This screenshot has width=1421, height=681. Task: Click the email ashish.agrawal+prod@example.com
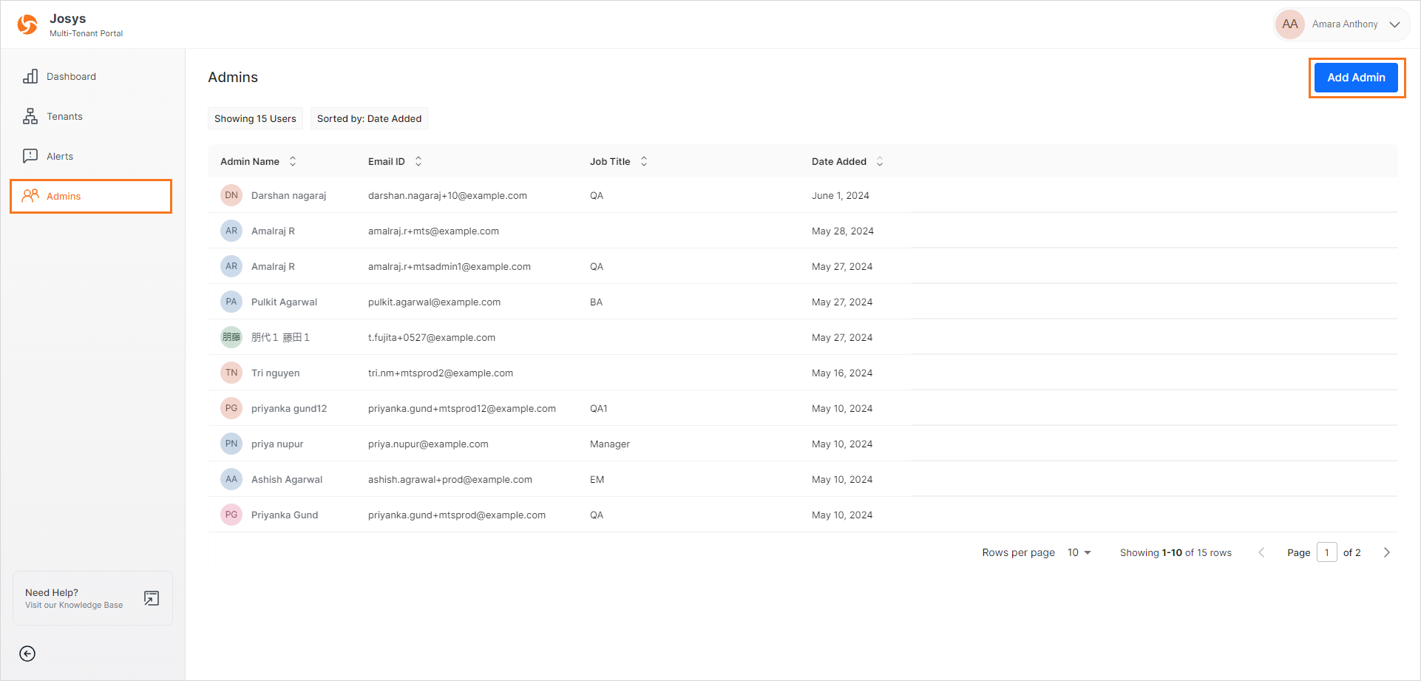click(450, 479)
